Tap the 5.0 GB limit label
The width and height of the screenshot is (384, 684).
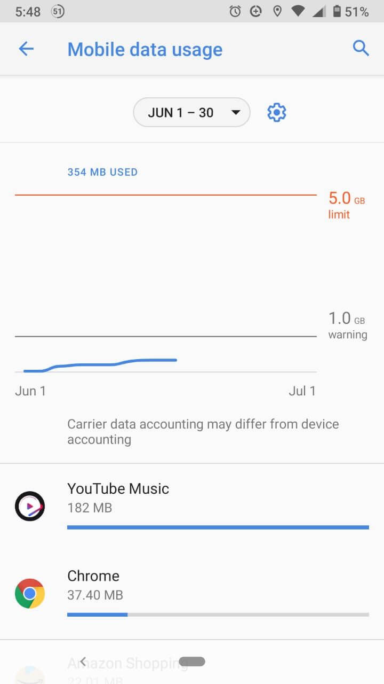[x=346, y=205]
